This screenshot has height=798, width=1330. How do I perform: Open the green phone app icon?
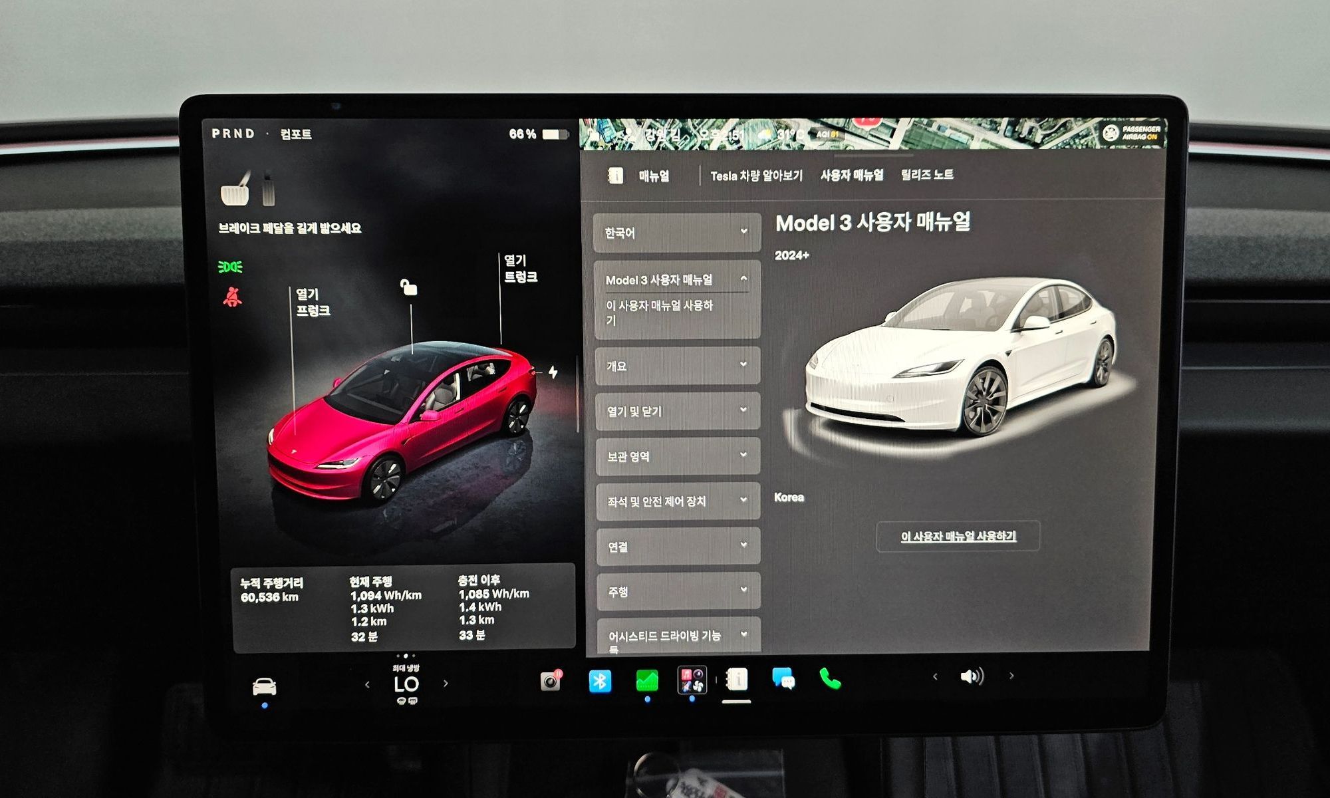[x=830, y=678]
